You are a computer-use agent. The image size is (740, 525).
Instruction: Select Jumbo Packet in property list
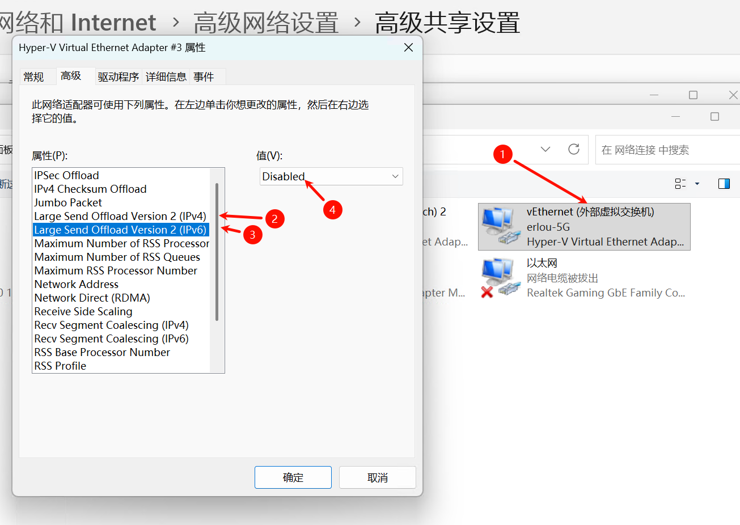[x=68, y=202]
